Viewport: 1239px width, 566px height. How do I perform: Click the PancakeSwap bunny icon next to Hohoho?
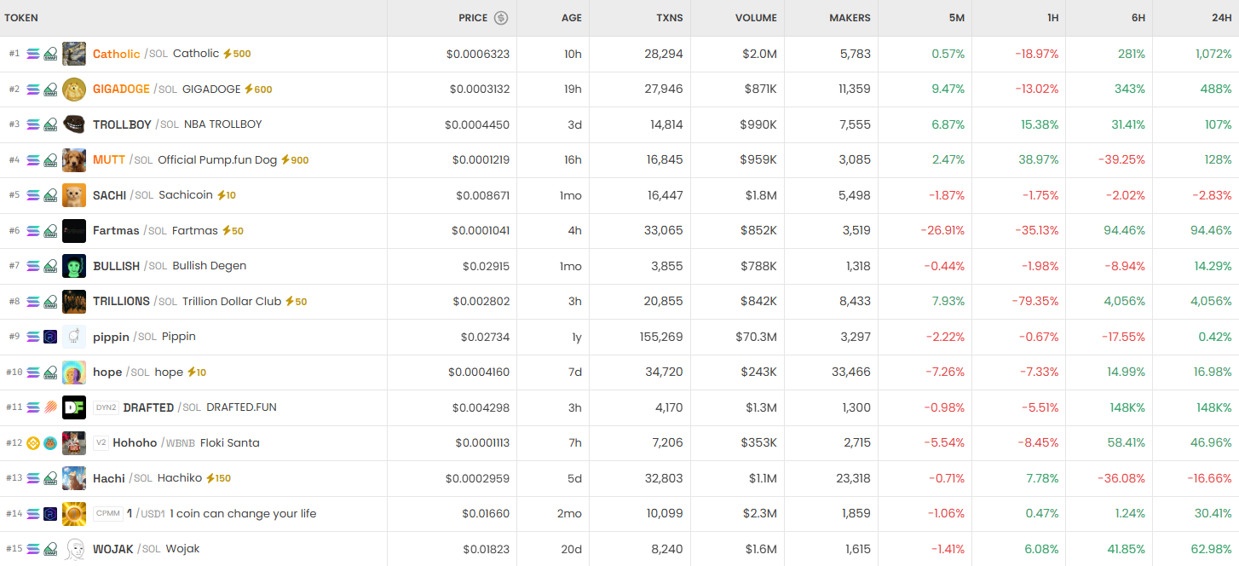(50, 443)
